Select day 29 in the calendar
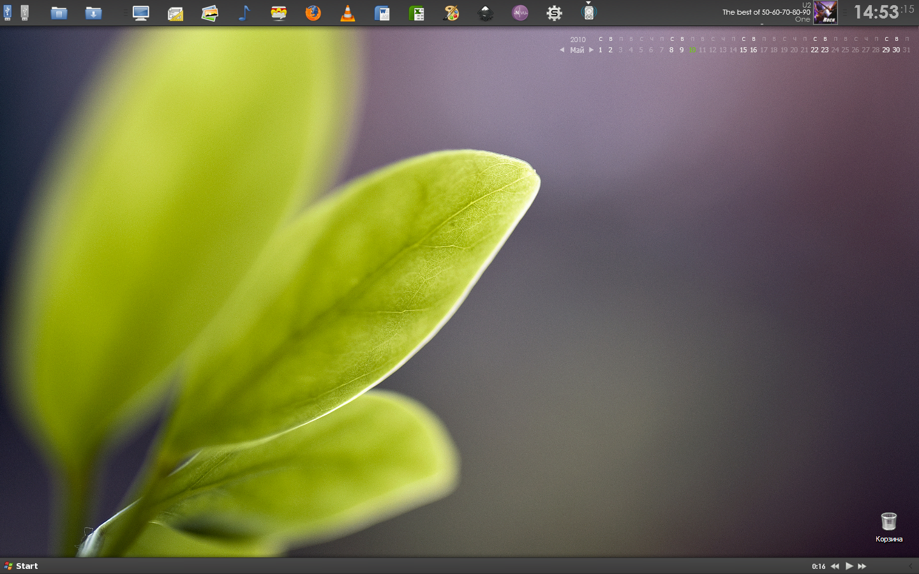This screenshot has width=919, height=574. pyautogui.click(x=886, y=50)
